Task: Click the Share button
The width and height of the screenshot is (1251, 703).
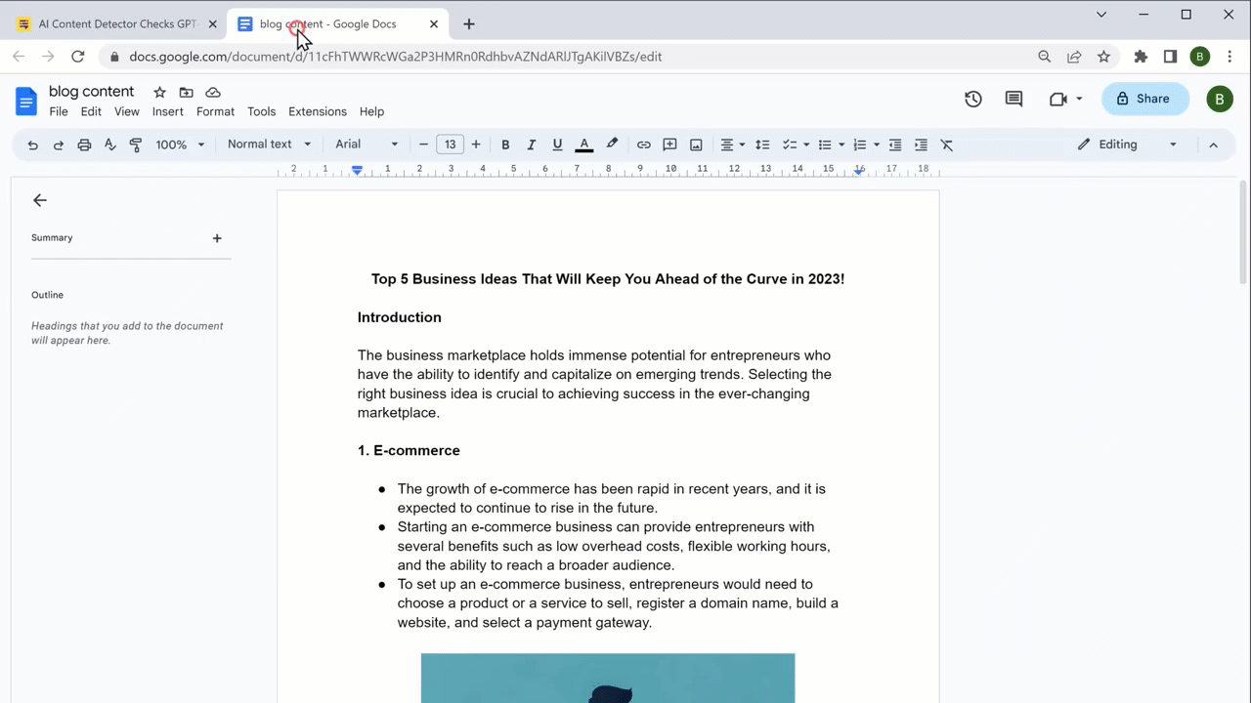Action: [x=1144, y=99]
